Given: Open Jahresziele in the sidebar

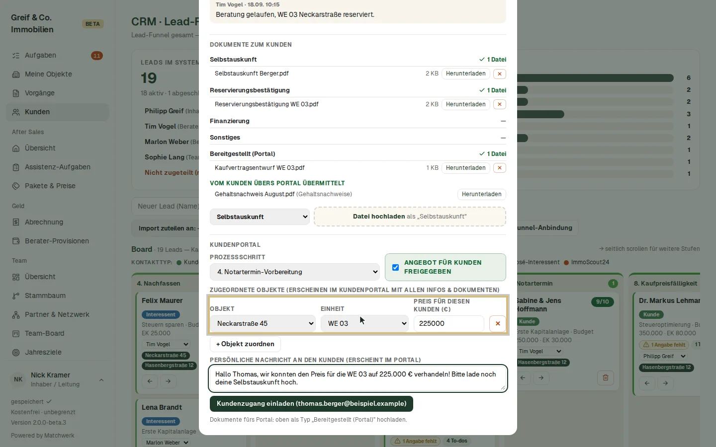Looking at the screenshot, I should tap(57, 353).
